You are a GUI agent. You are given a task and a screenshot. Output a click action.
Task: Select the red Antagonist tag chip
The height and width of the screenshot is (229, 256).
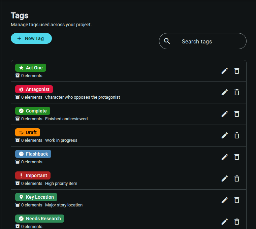click(34, 89)
